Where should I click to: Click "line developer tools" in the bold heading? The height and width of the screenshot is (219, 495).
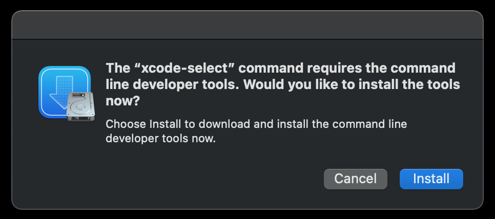[171, 84]
